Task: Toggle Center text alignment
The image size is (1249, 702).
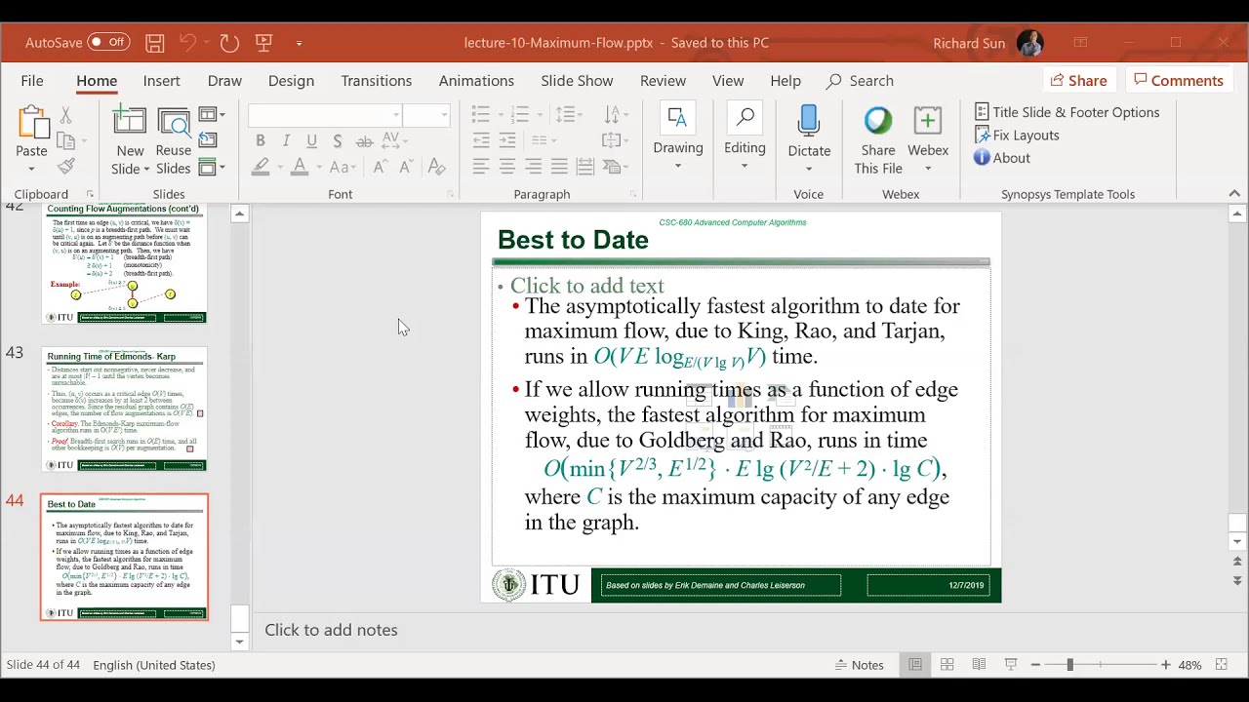Action: click(x=507, y=167)
